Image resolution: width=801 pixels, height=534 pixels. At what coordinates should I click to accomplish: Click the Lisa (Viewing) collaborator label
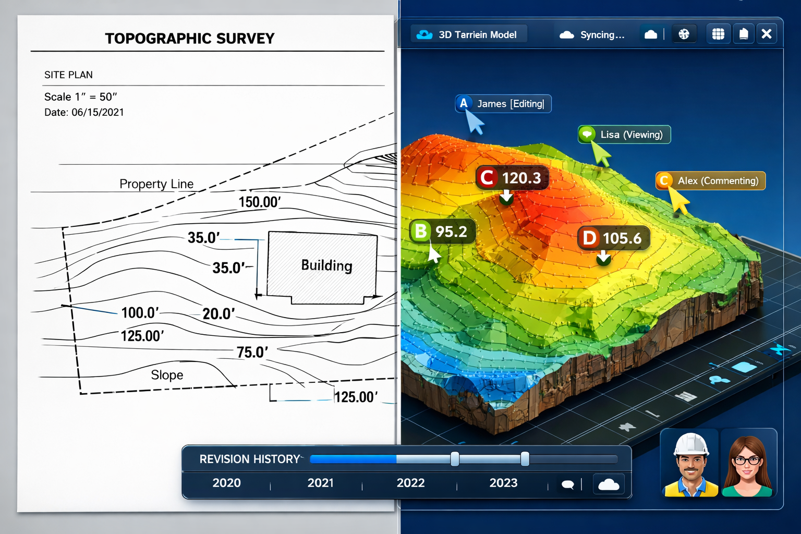point(624,135)
